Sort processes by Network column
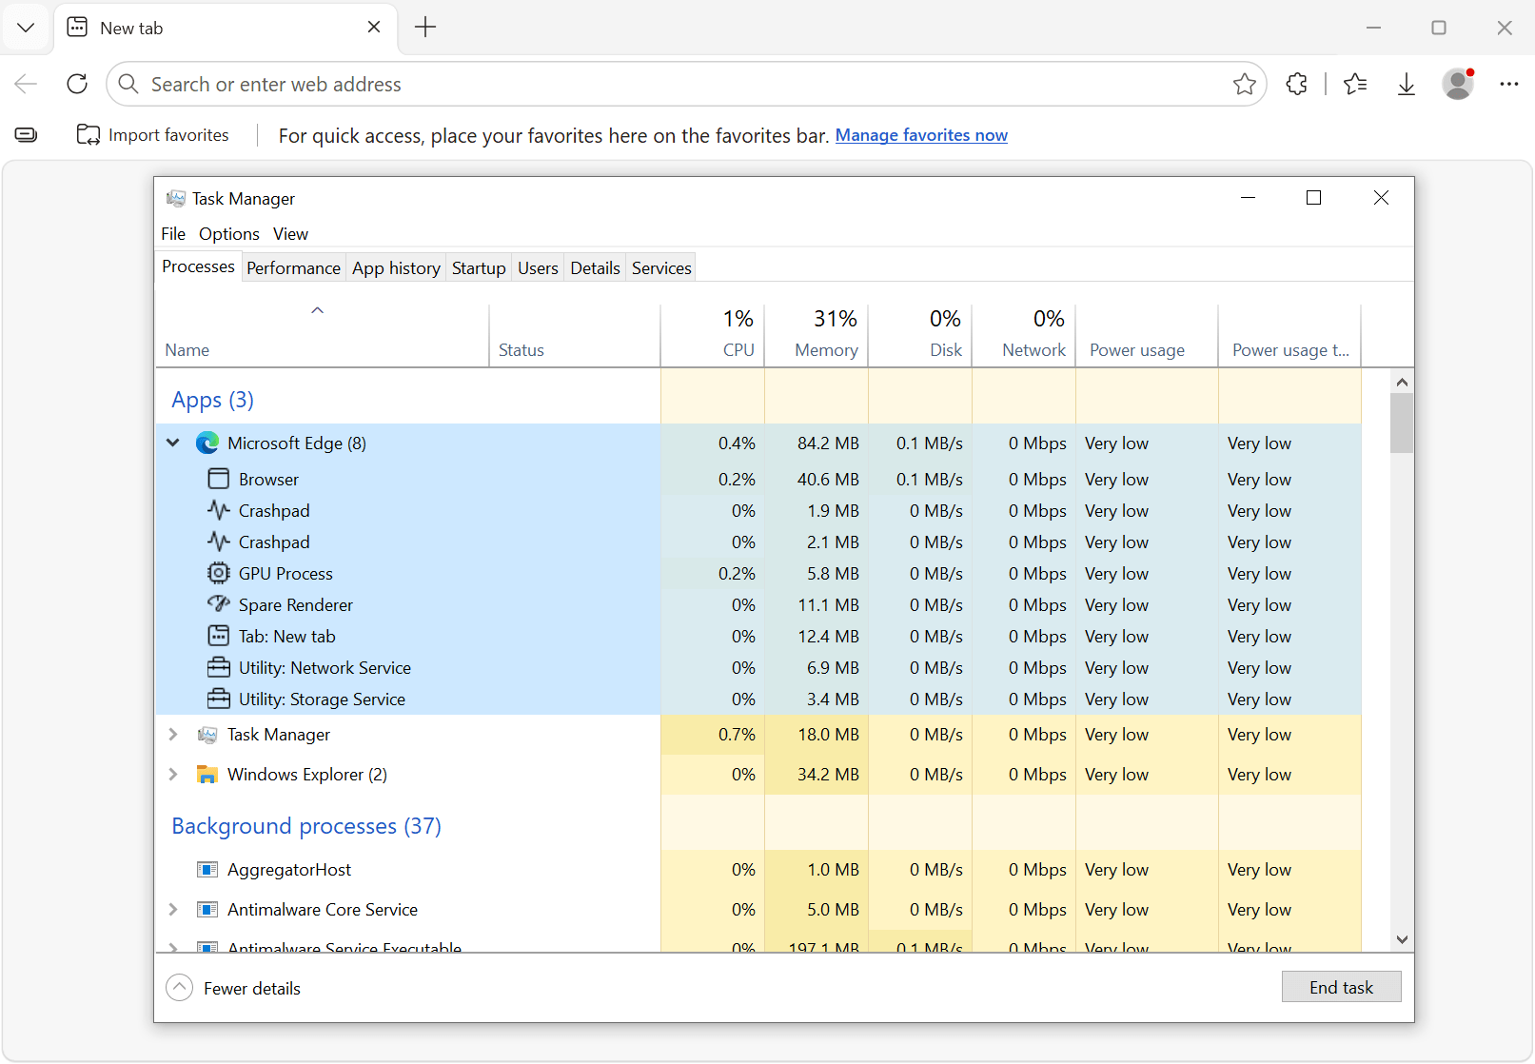Viewport: 1535px width, 1064px height. [1024, 335]
